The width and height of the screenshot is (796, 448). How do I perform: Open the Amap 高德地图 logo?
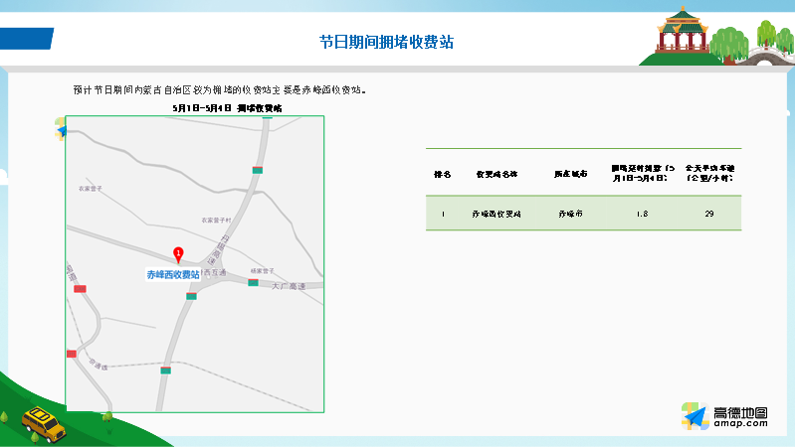tap(725, 417)
